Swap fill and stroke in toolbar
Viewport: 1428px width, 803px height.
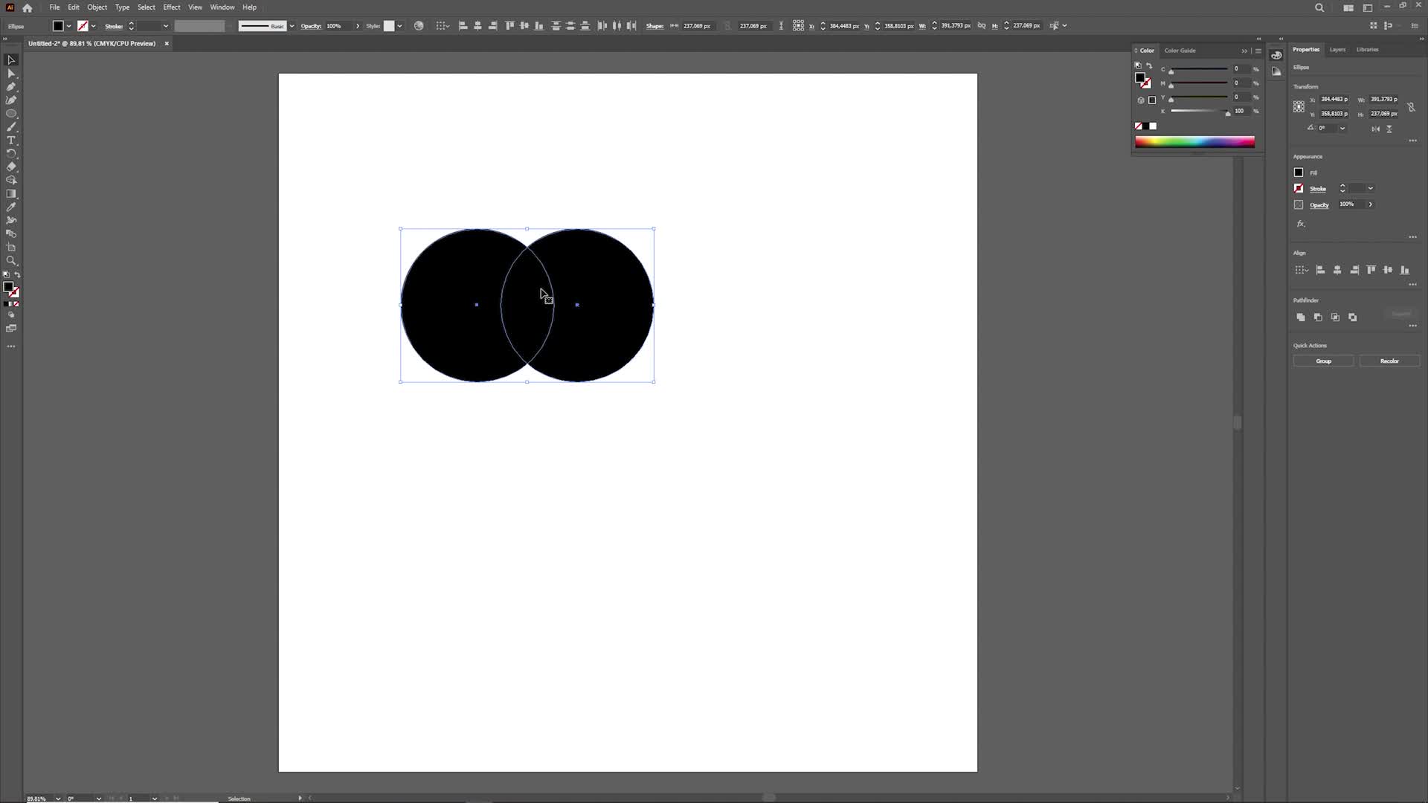(x=17, y=275)
